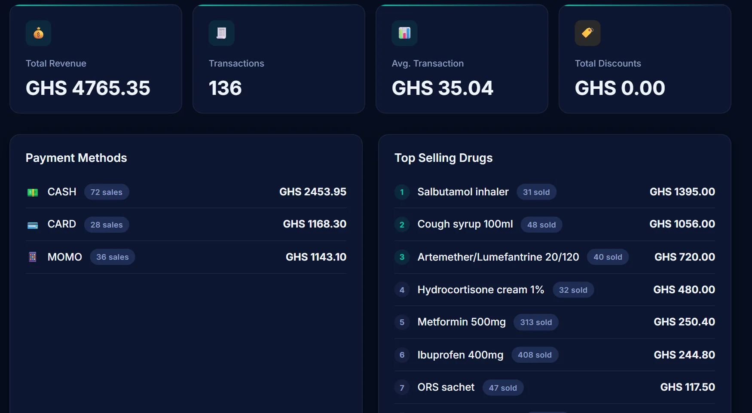This screenshot has height=413, width=752.
Task: Click rank badge 4 for Hydrocortisone cream
Action: tap(402, 290)
